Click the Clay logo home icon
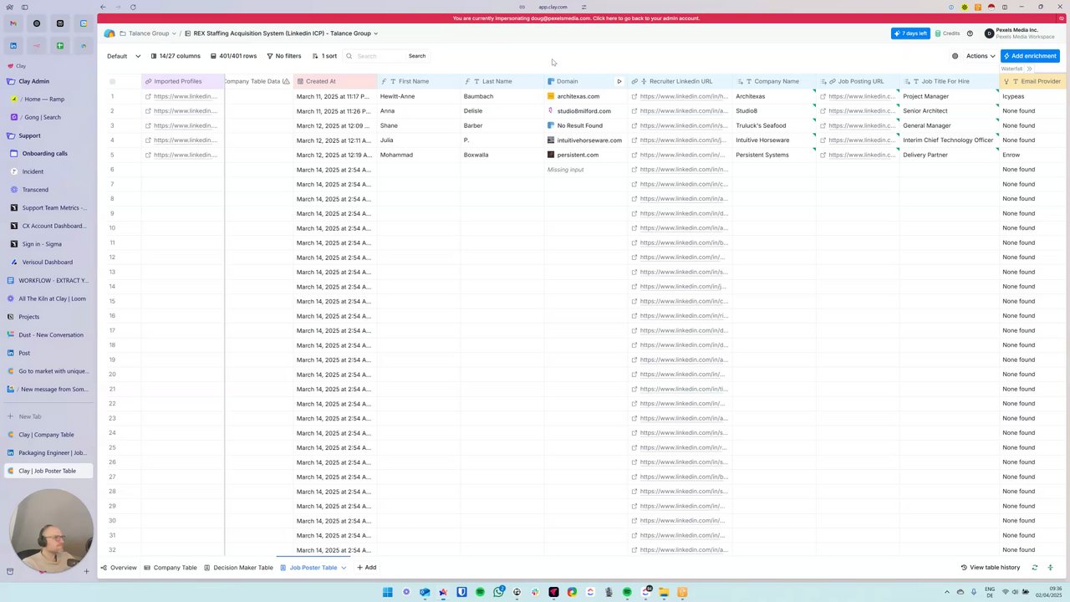The height and width of the screenshot is (602, 1070). point(110,33)
